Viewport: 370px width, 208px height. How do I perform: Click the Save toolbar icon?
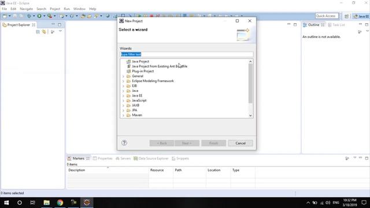(15, 16)
